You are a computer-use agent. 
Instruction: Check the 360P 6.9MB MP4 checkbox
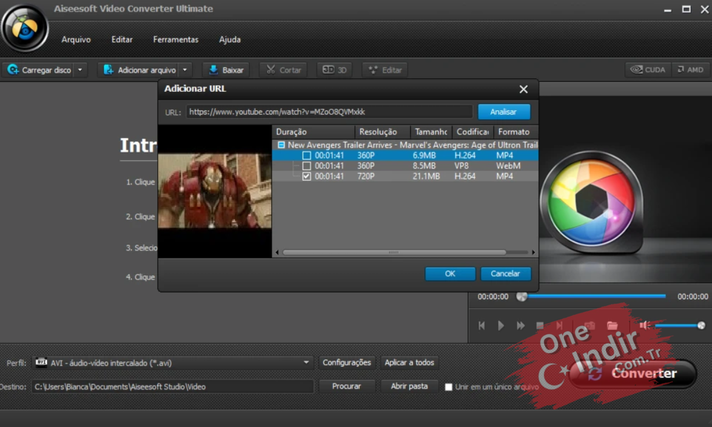(307, 155)
